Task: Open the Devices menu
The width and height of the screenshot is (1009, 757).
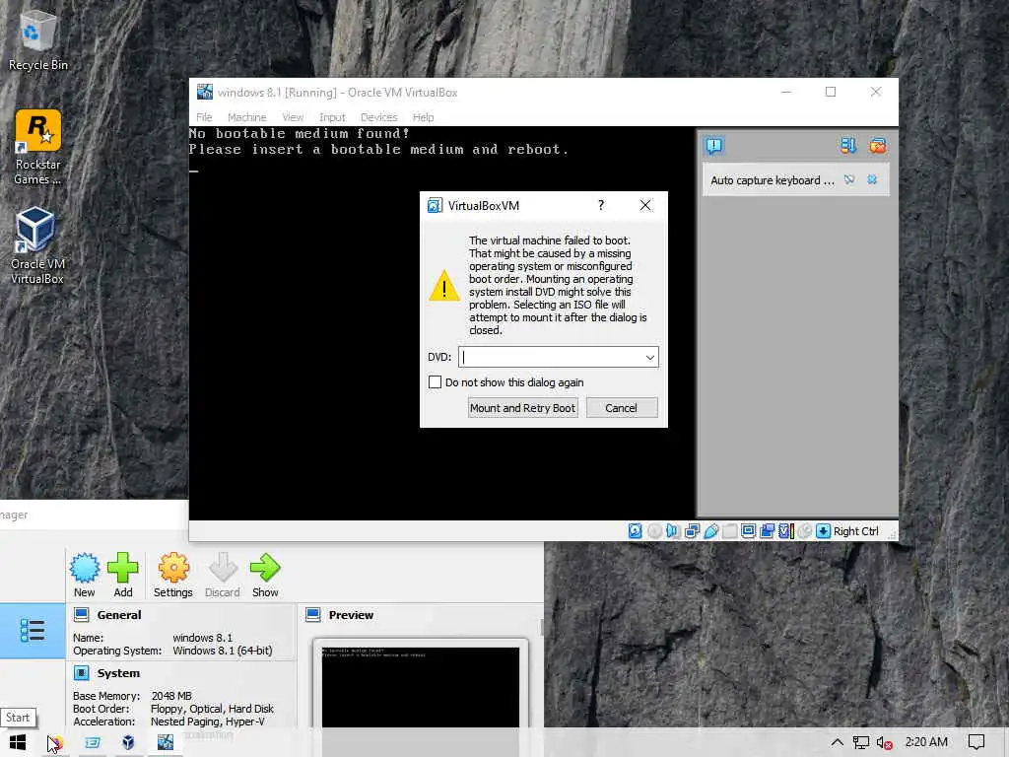Action: point(379,117)
